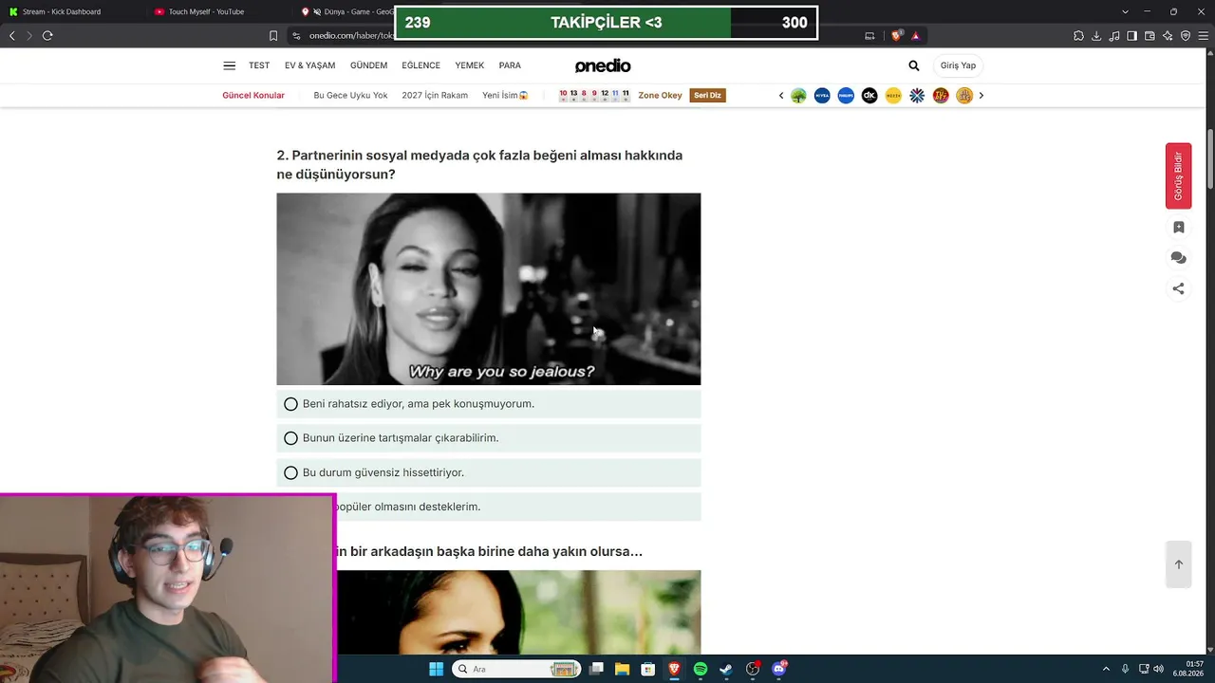Open the TEST menu item

(259, 65)
